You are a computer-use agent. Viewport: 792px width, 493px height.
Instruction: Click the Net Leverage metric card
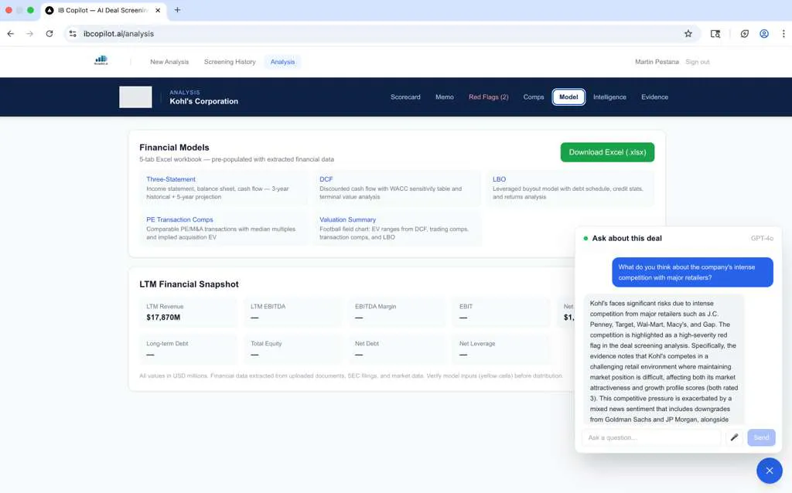(501, 349)
